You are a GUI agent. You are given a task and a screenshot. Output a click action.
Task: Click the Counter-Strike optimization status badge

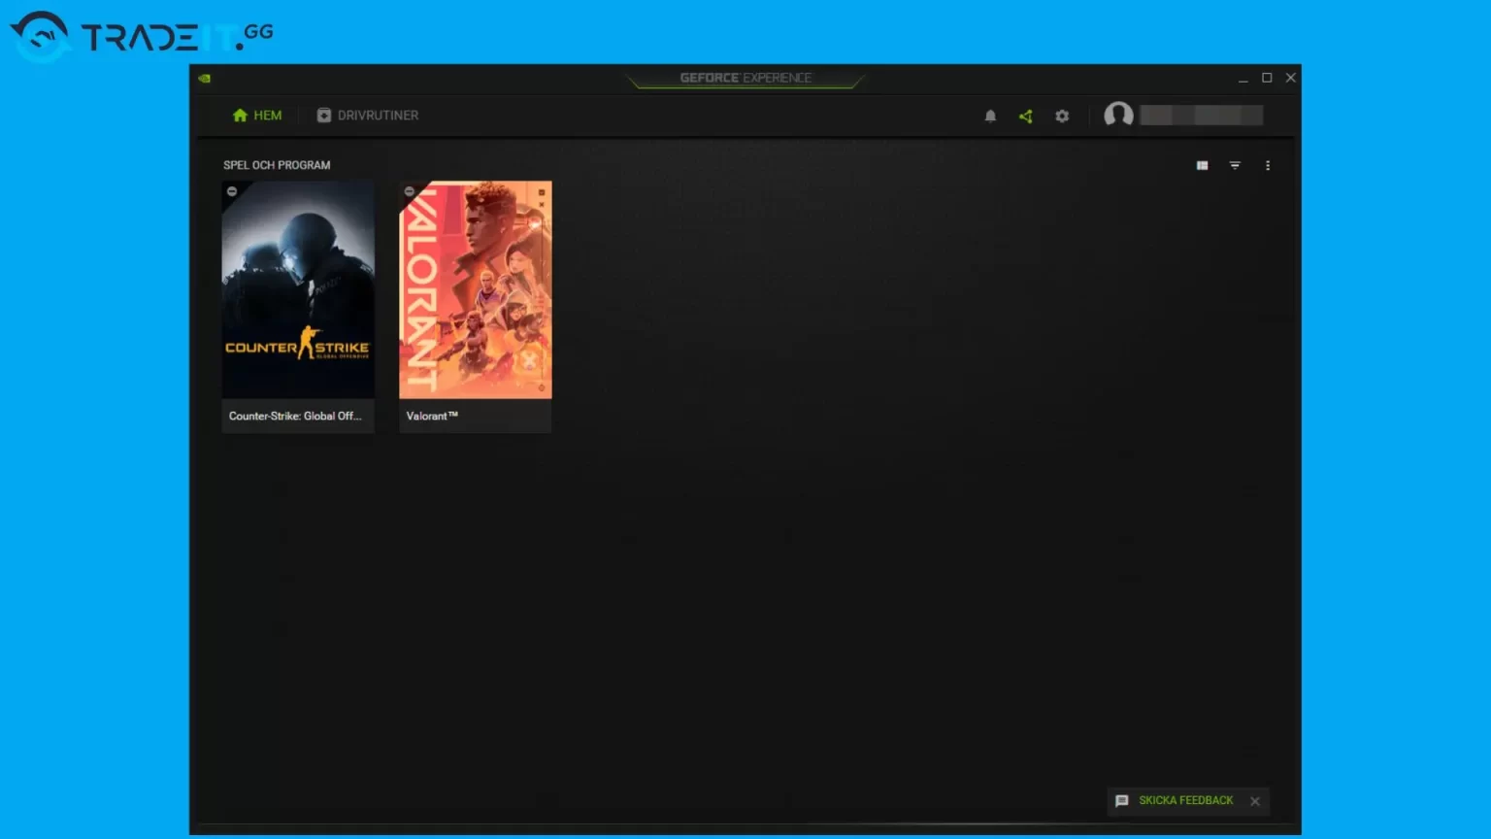point(232,191)
